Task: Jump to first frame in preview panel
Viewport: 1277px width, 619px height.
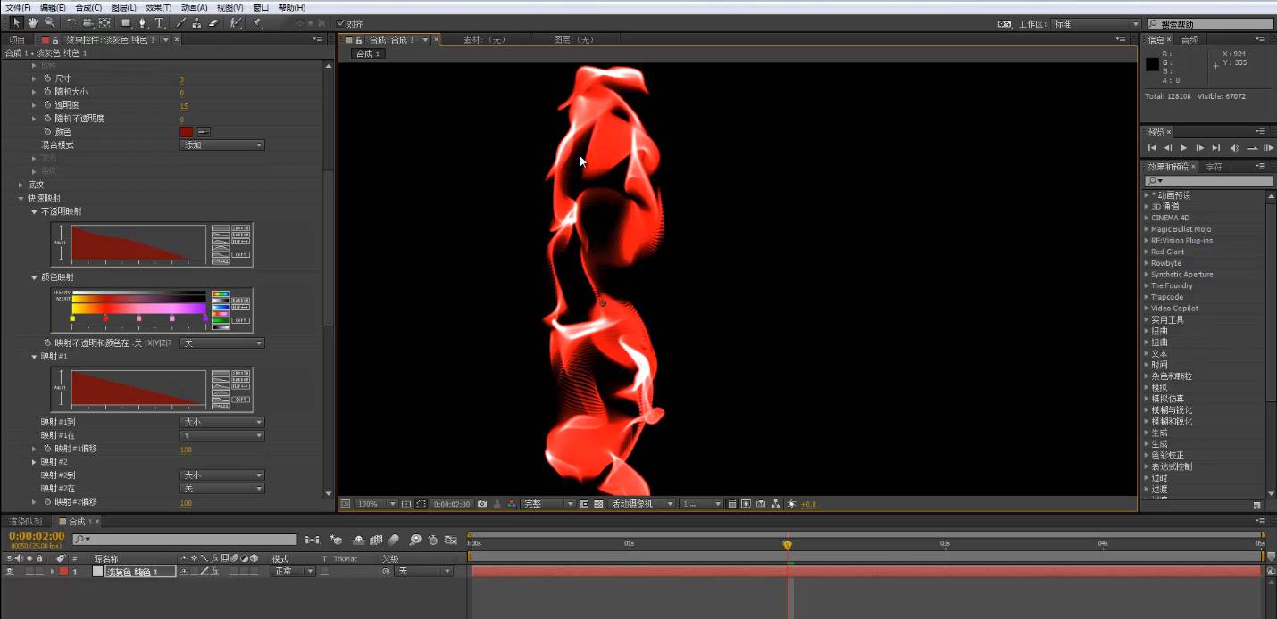Action: tap(1152, 148)
